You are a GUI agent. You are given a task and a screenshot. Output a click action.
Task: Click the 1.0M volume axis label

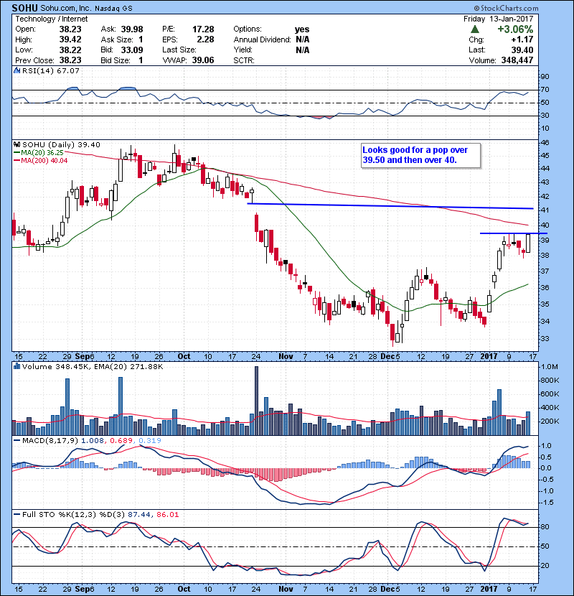[x=550, y=367]
